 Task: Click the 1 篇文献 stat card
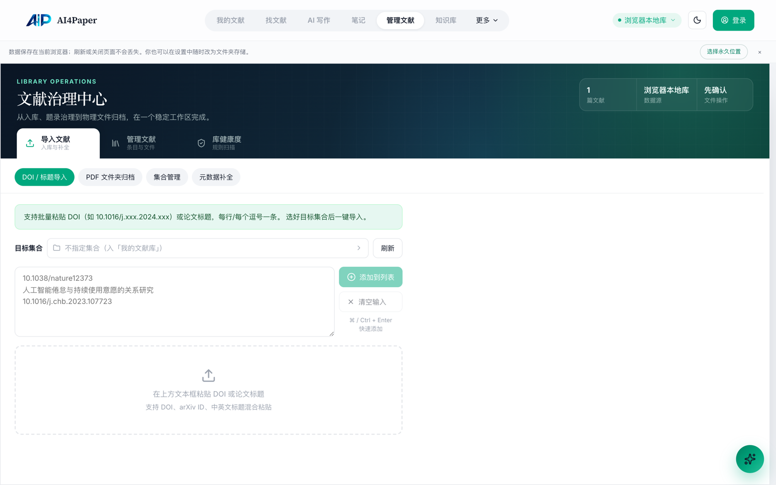click(608, 95)
